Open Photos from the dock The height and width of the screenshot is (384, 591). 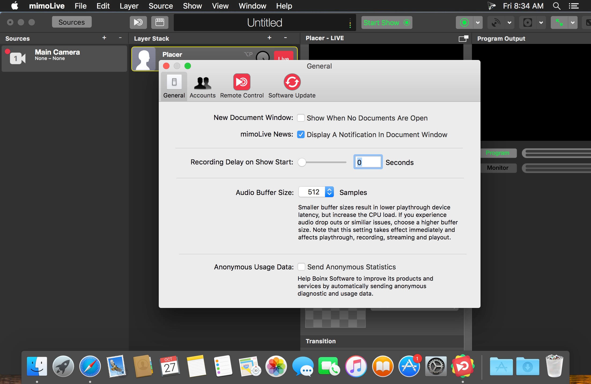point(276,366)
